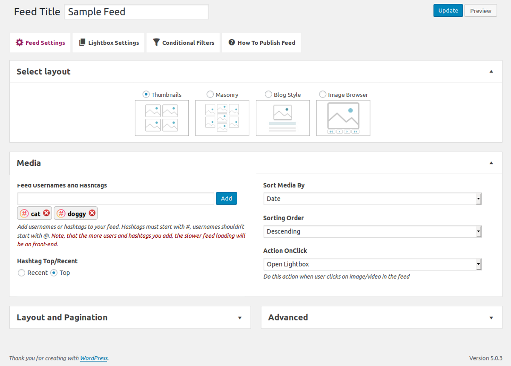The image size is (511, 366).
Task: Expand the Layout and Pagination panel
Action: pyautogui.click(x=130, y=317)
